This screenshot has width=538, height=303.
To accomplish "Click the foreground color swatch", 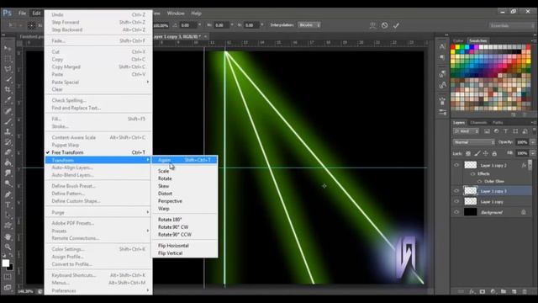I will pyautogui.click(x=6, y=263).
